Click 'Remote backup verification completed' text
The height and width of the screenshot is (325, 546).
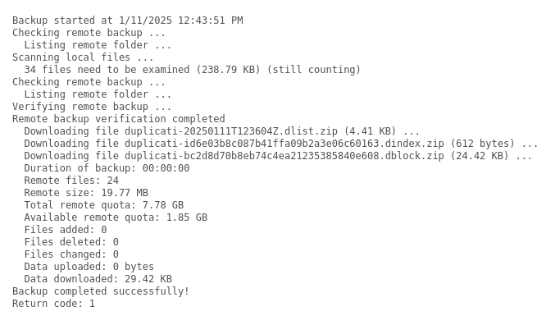(x=119, y=119)
